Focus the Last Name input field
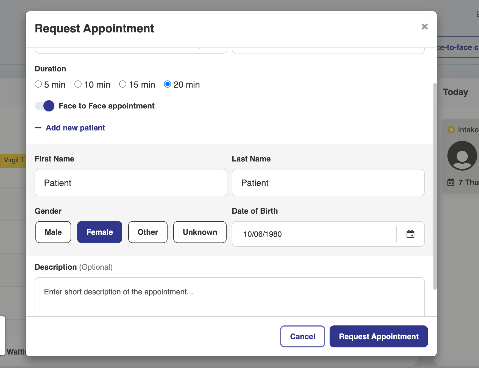The height and width of the screenshot is (368, 479). [328, 183]
